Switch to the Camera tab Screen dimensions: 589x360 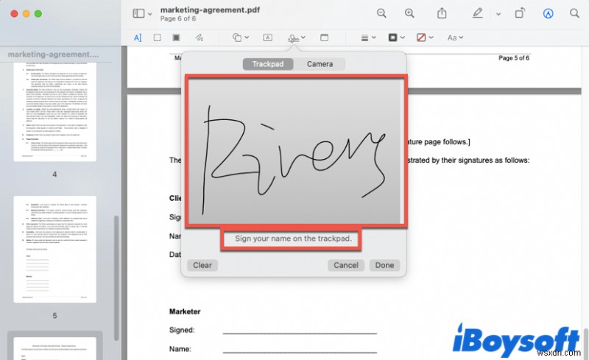pos(320,64)
